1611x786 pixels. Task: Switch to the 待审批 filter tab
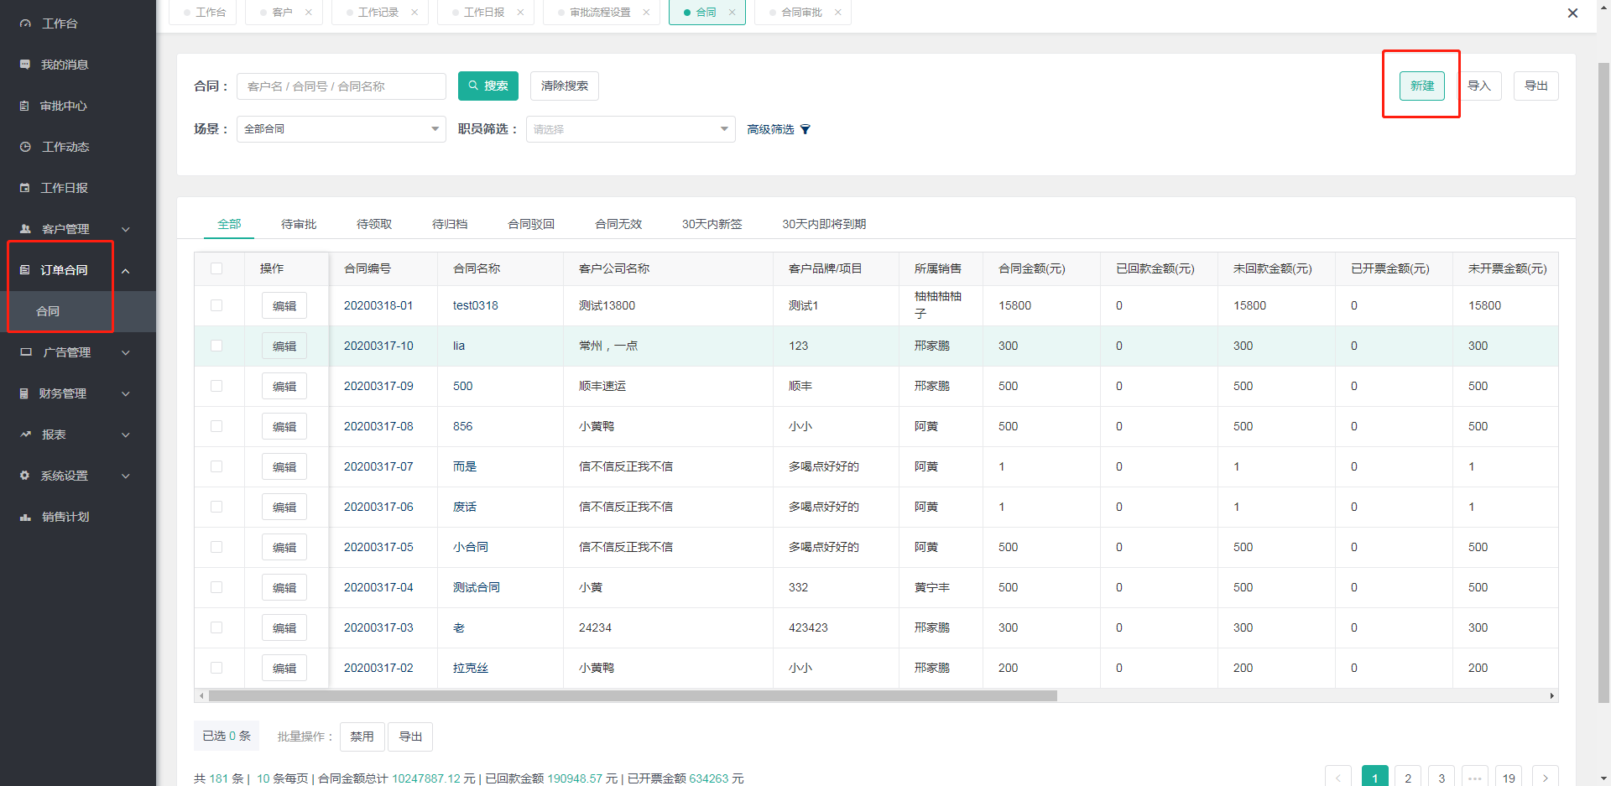point(299,224)
